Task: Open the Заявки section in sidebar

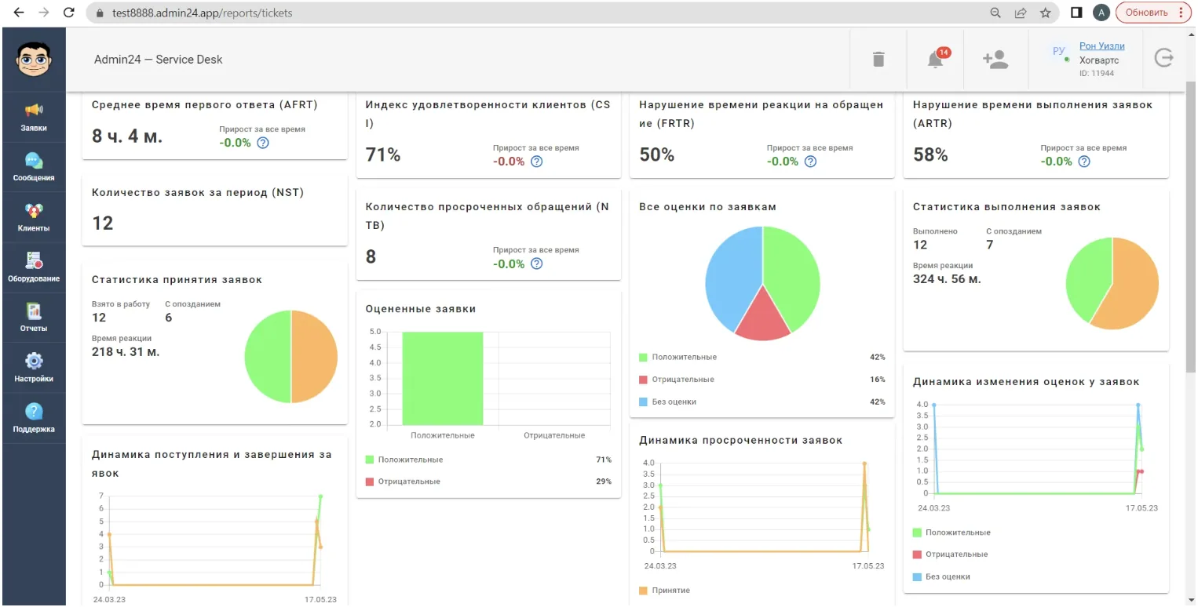Action: pyautogui.click(x=34, y=117)
